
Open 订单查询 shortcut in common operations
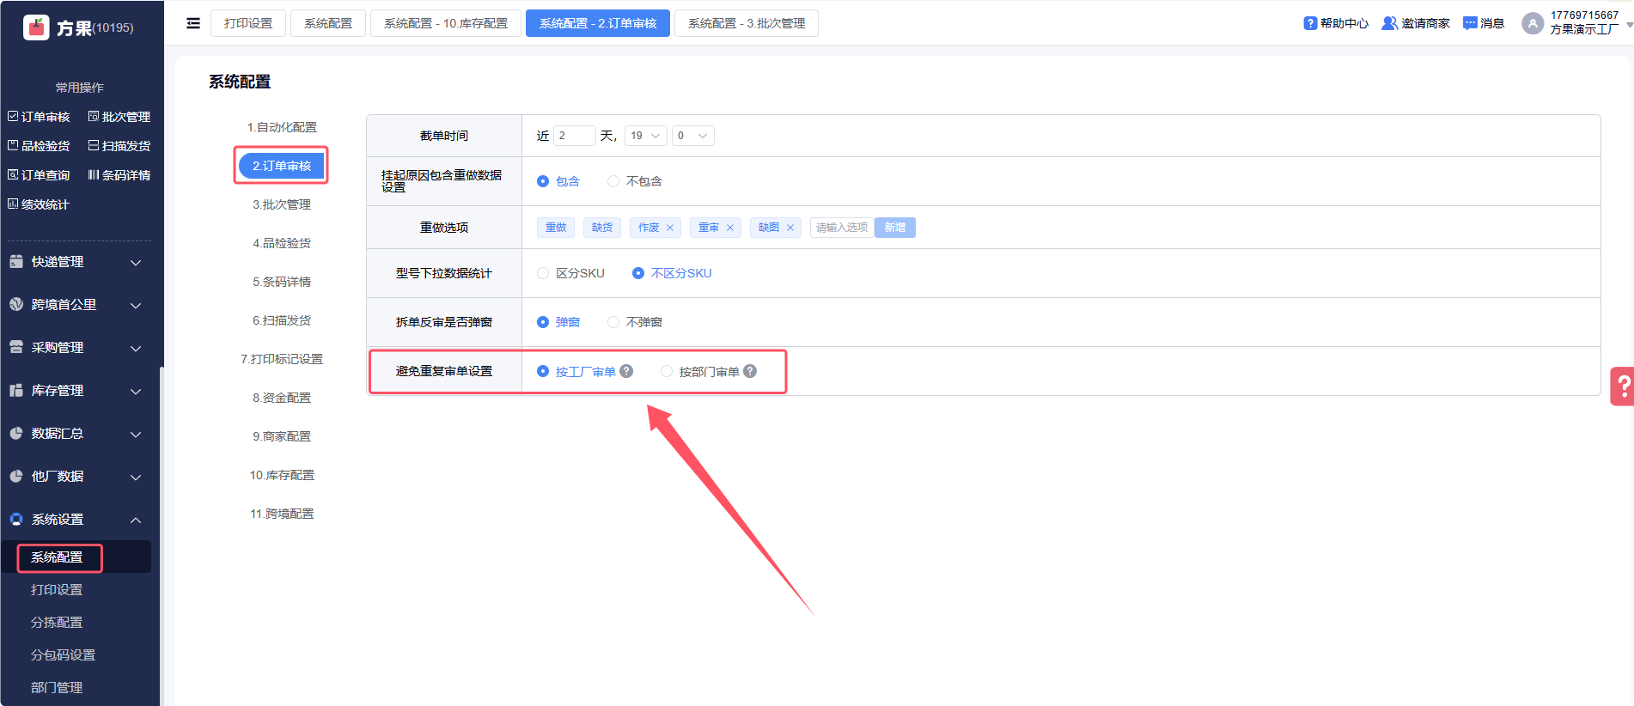point(39,175)
